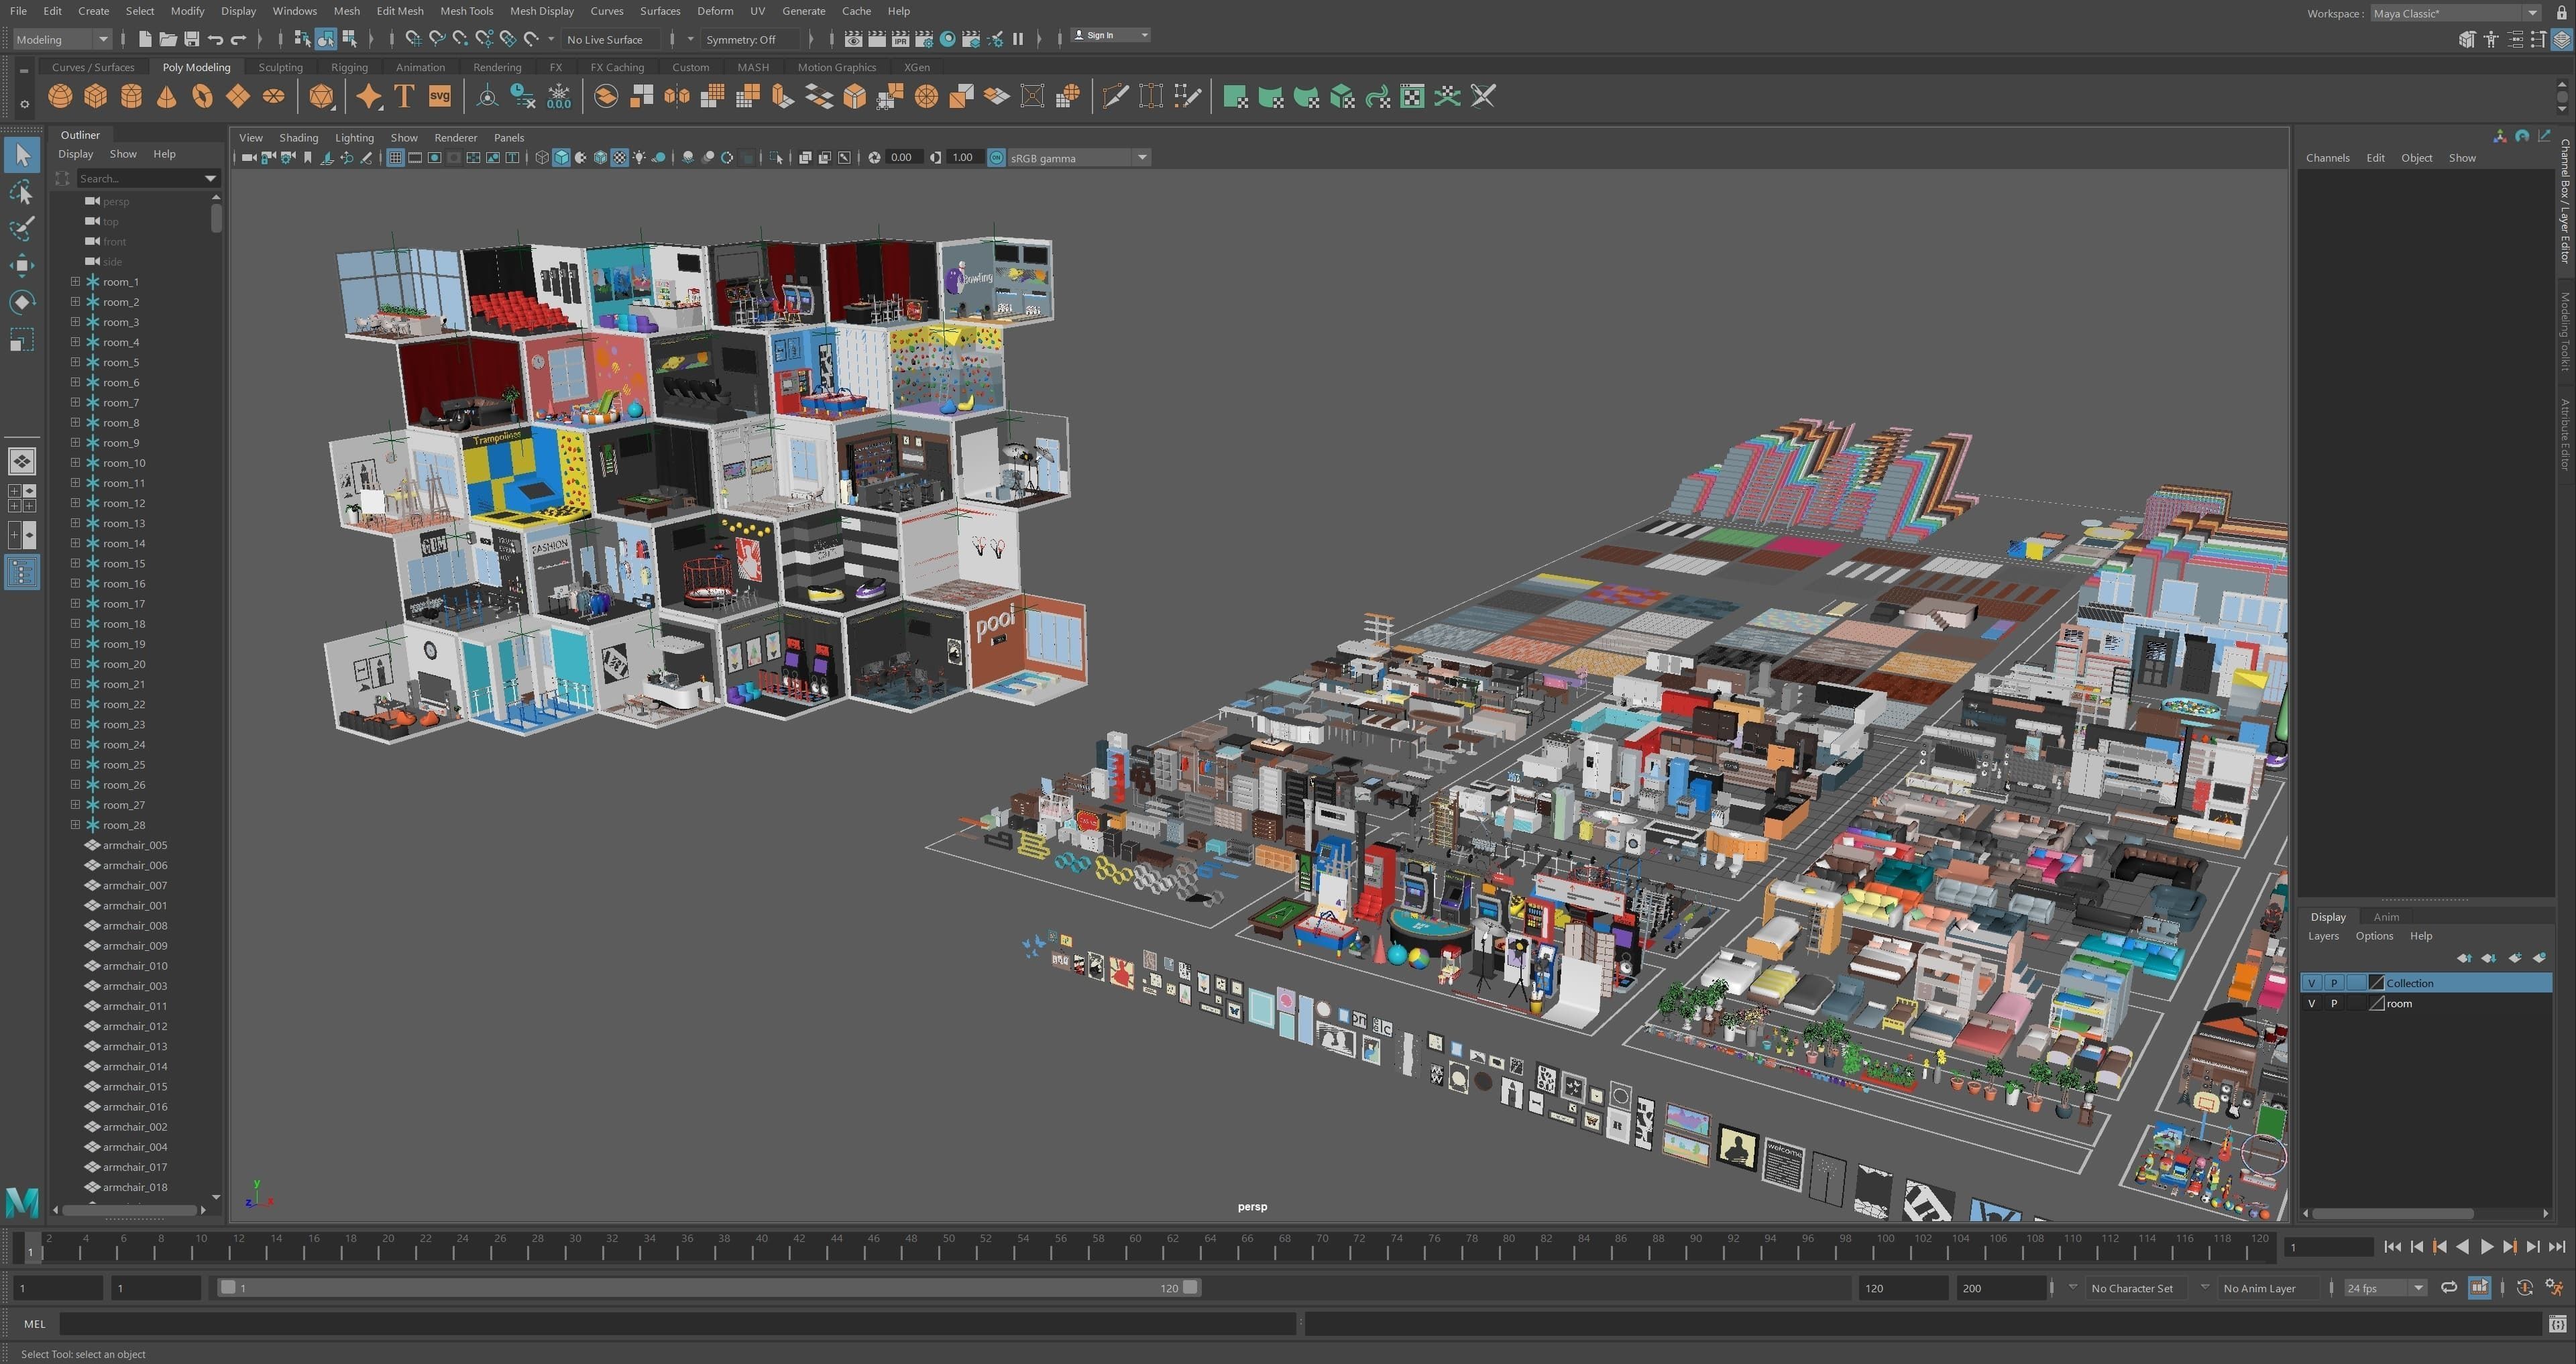This screenshot has height=1364, width=2576.
Task: Click the SVG import shelf icon
Action: (439, 96)
